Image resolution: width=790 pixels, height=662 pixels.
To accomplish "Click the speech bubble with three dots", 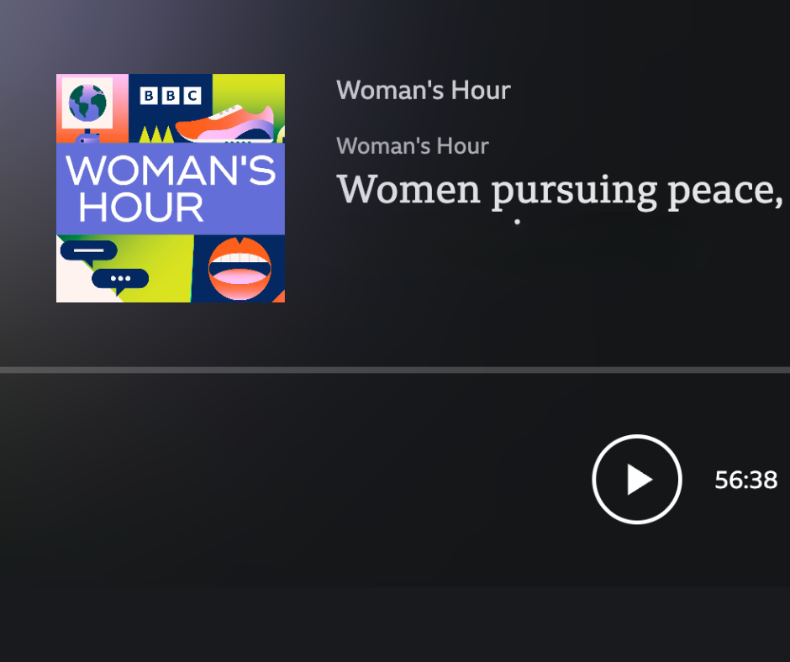I will coord(120,279).
